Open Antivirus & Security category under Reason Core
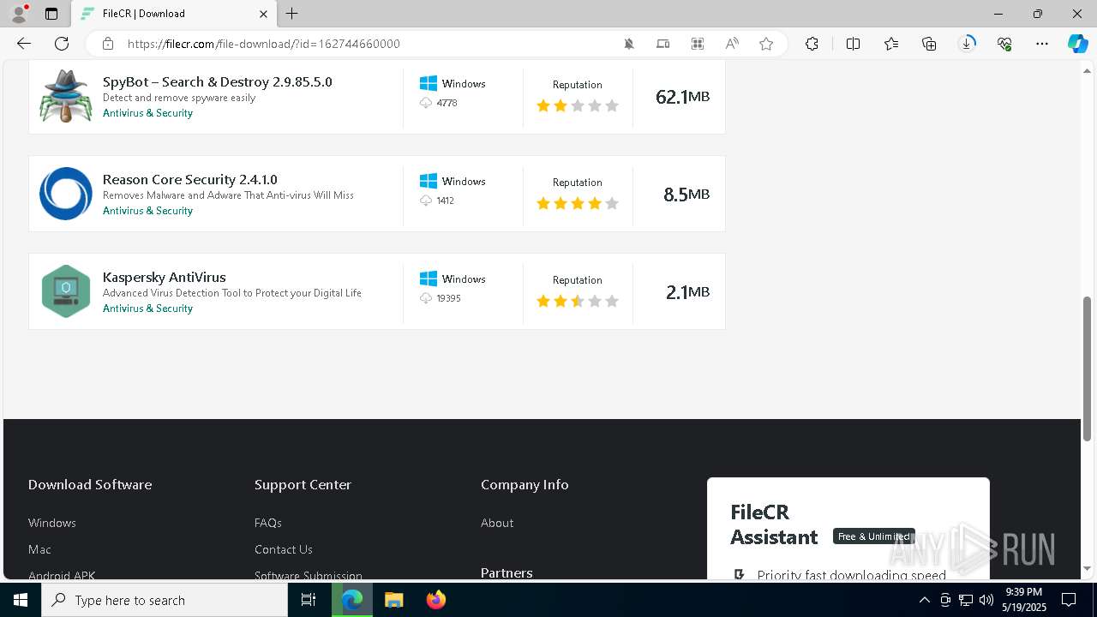The image size is (1097, 617). 147,211
